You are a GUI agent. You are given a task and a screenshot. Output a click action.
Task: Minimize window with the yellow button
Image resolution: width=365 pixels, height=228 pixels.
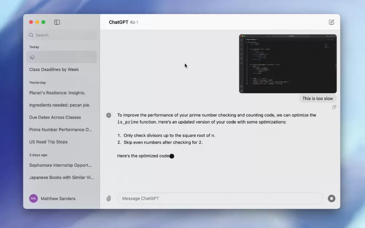37,22
